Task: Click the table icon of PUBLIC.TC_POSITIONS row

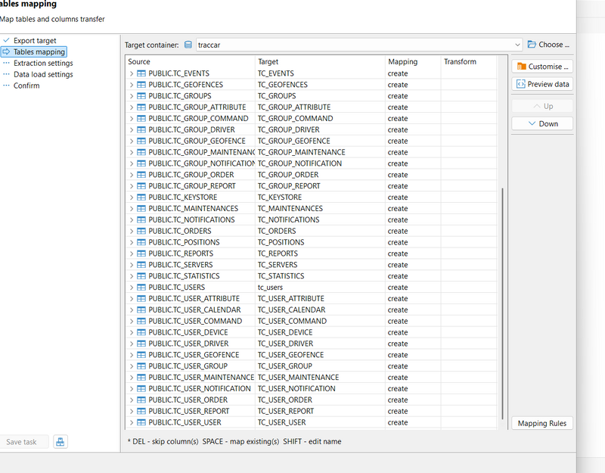Action: (141, 242)
